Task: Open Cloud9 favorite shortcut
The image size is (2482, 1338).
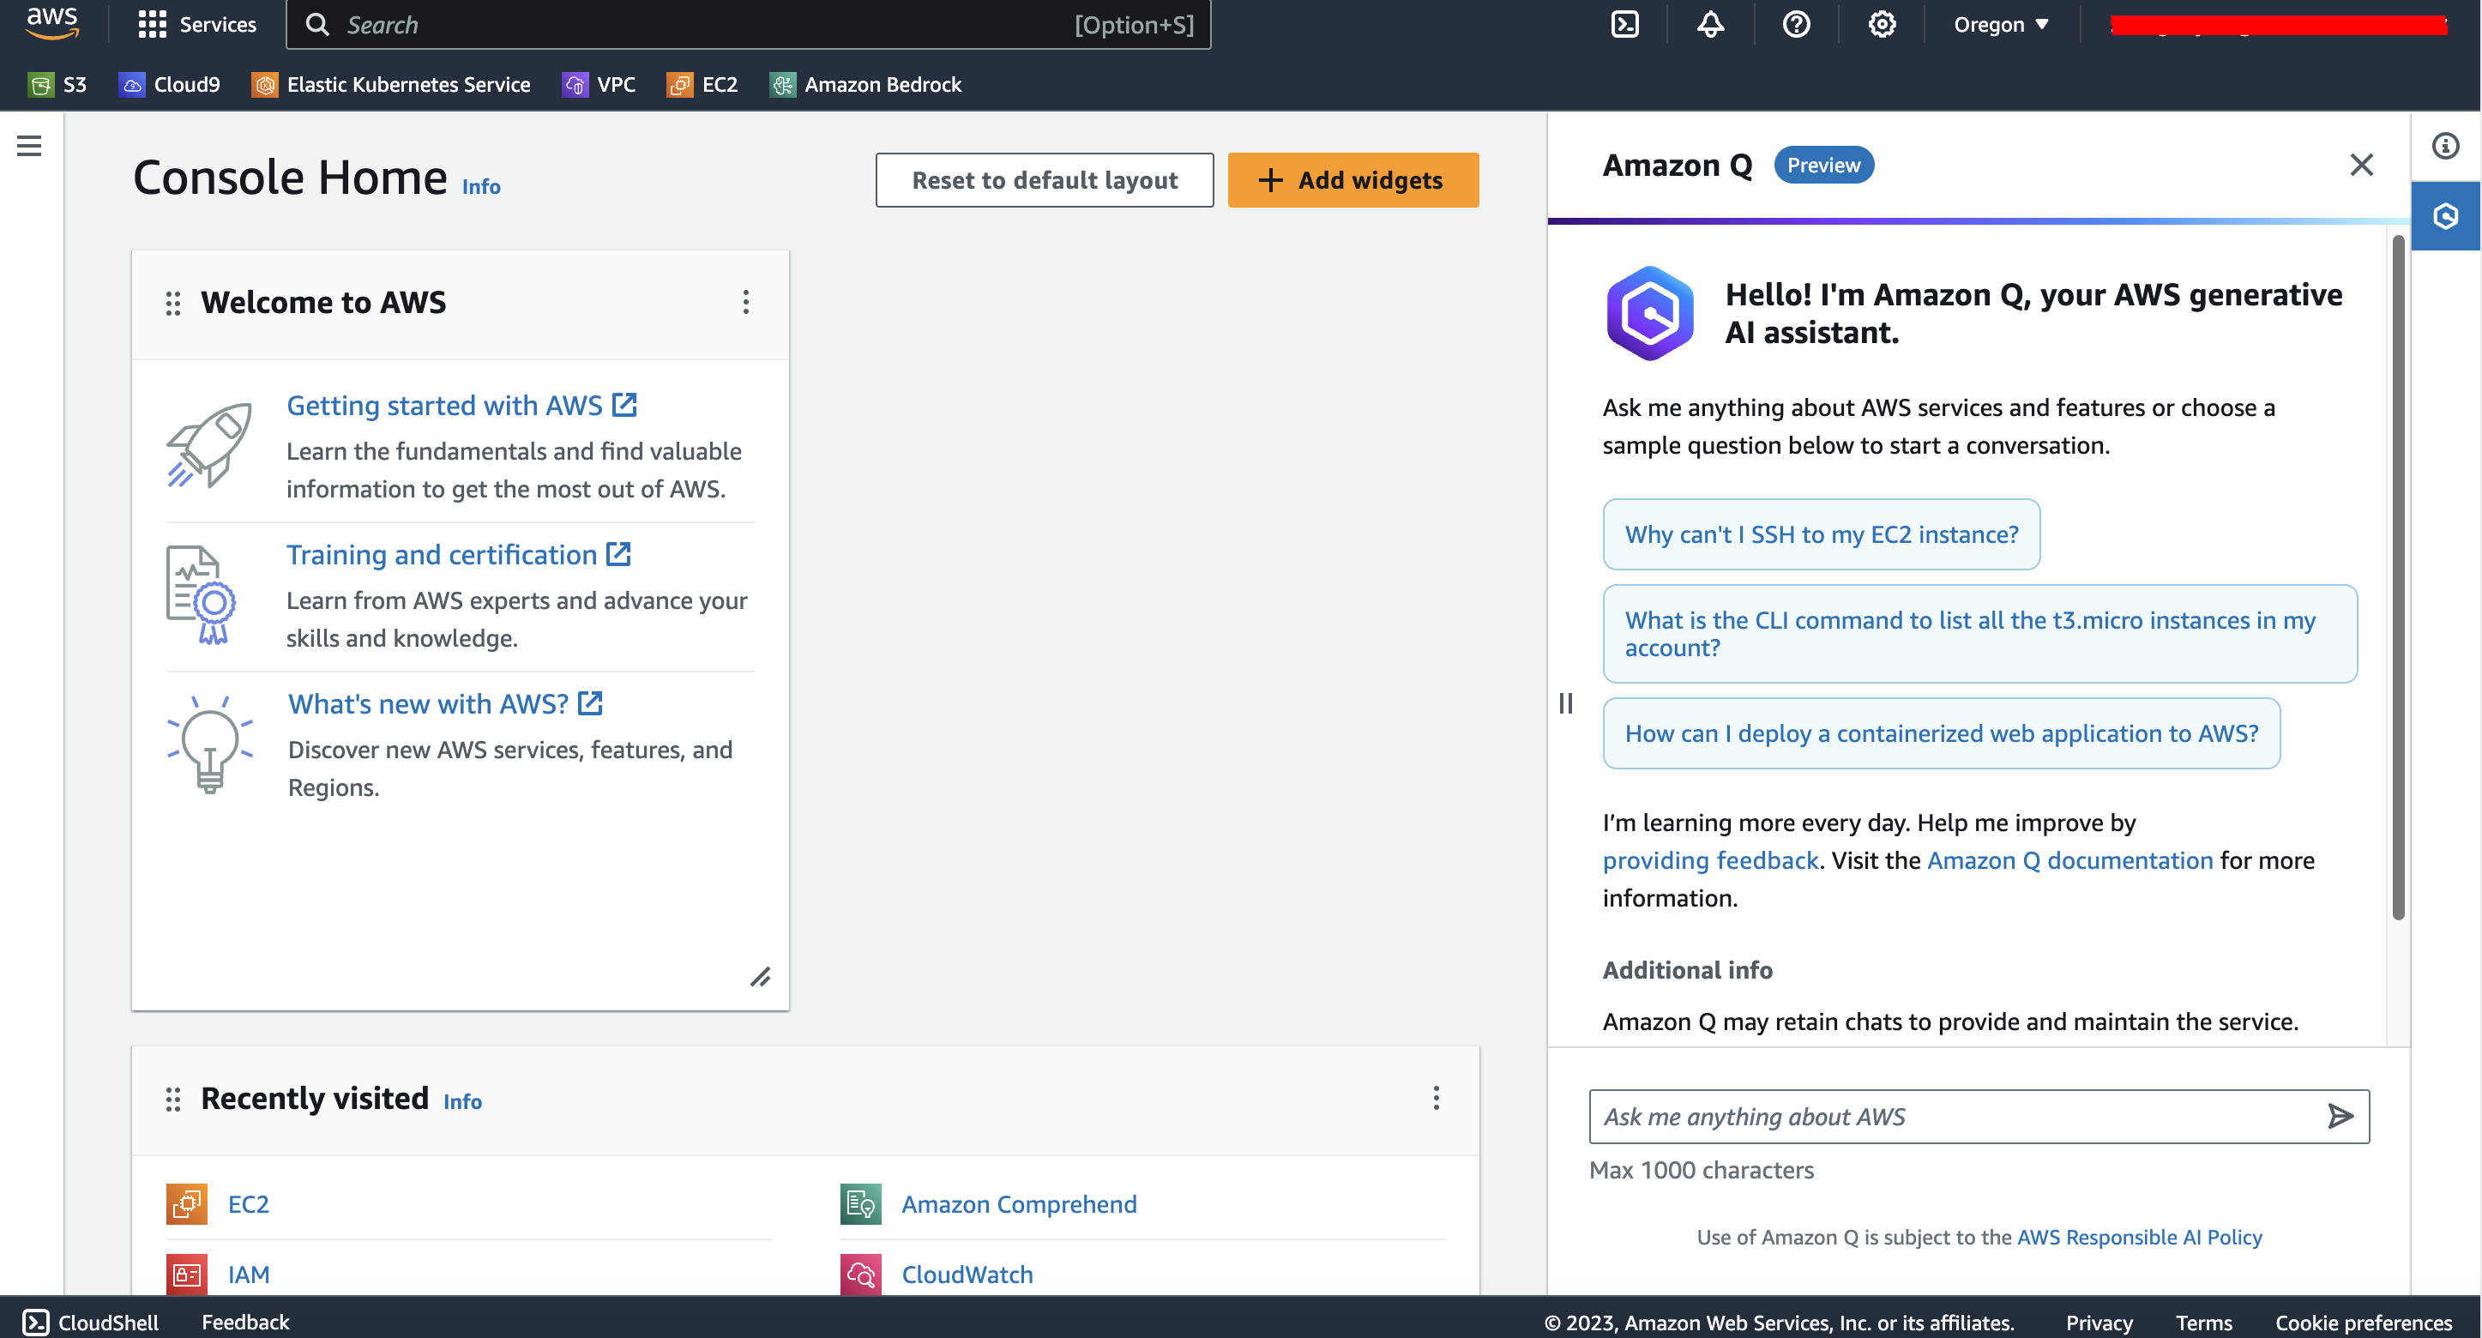Action: 170,85
